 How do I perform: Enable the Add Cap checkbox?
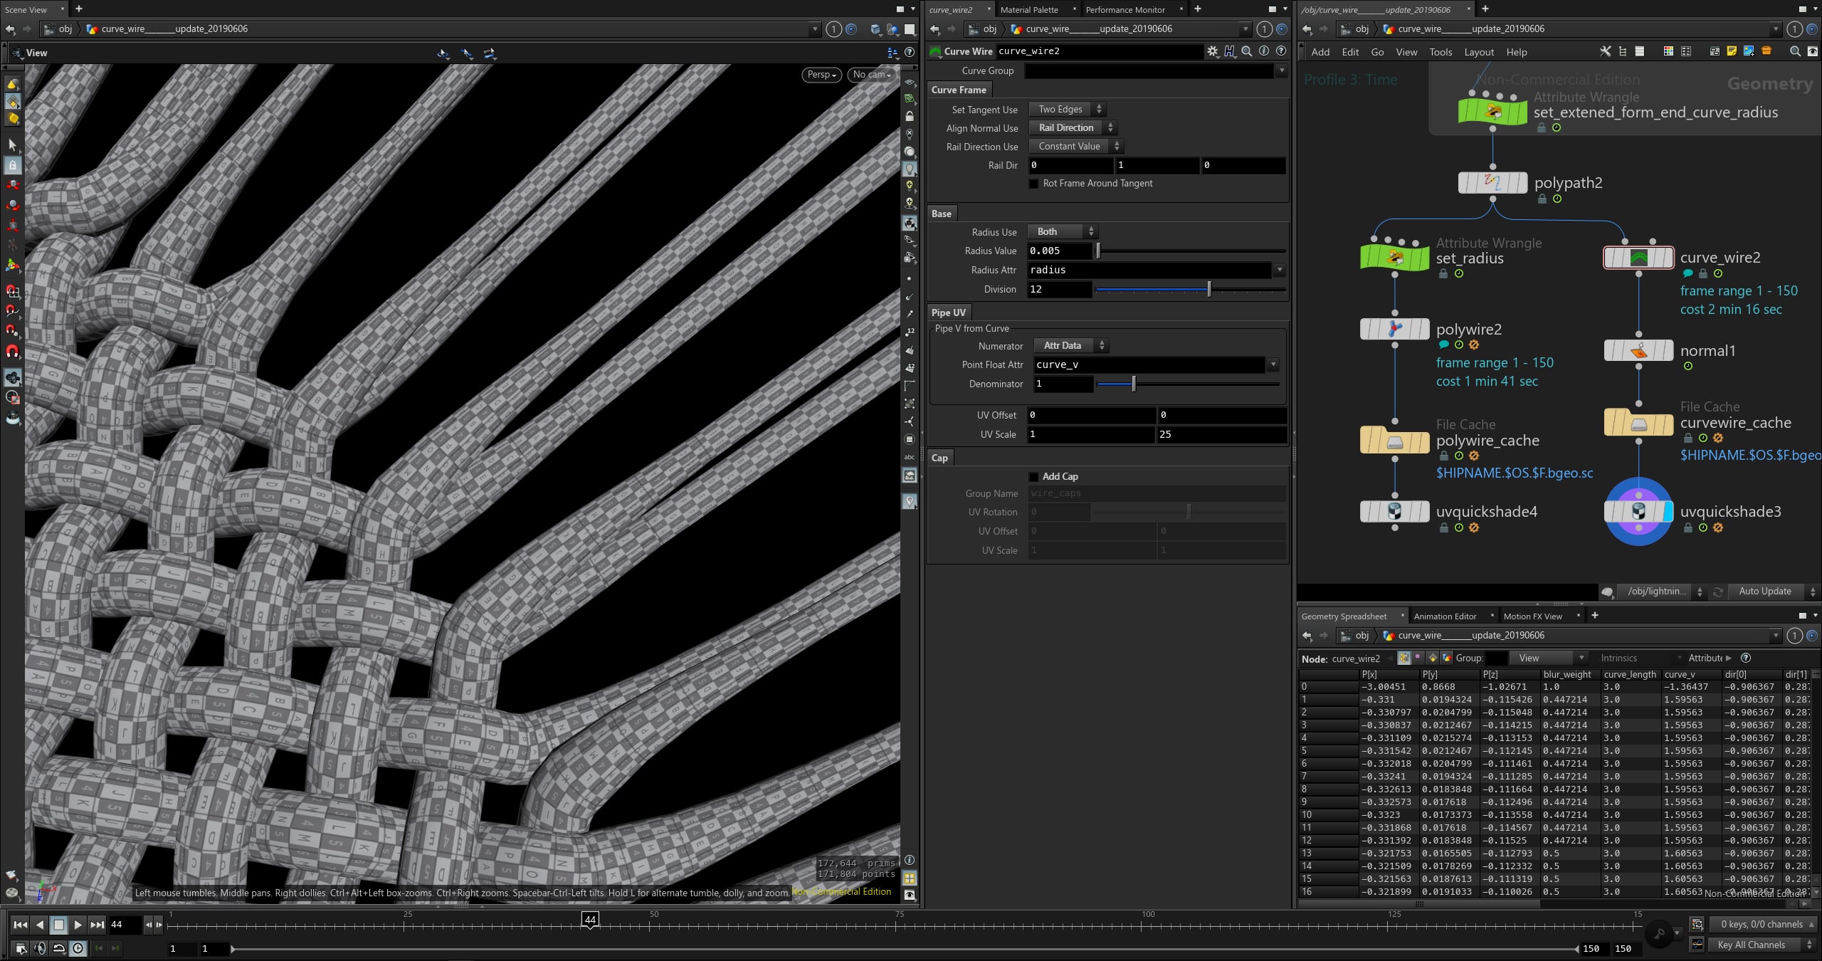[x=1034, y=476]
